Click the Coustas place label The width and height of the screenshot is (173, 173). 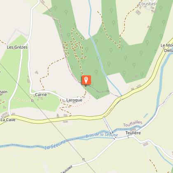coord(147,4)
